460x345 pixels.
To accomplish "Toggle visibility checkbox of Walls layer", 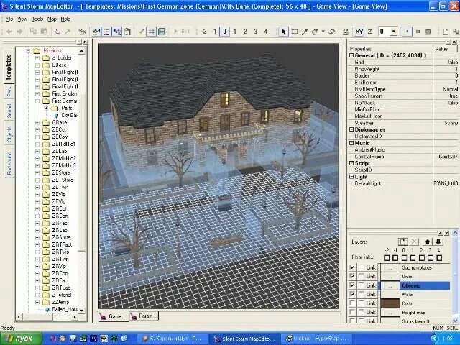I will coord(352,294).
